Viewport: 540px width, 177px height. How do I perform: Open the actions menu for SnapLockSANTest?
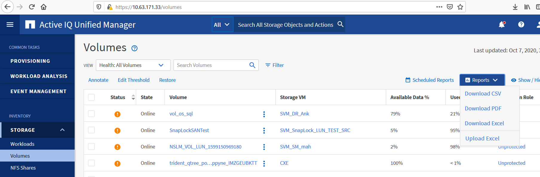point(264,131)
